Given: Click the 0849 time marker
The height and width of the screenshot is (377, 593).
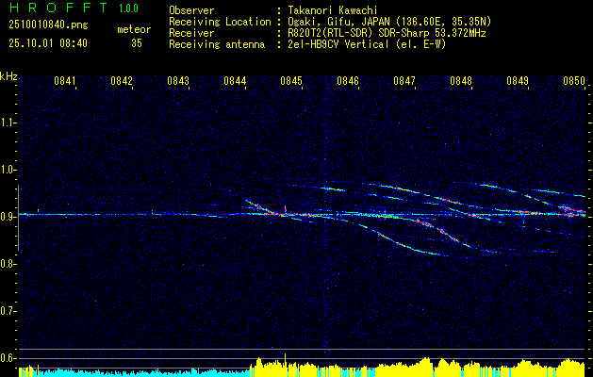Looking at the screenshot, I should pyautogui.click(x=518, y=81).
